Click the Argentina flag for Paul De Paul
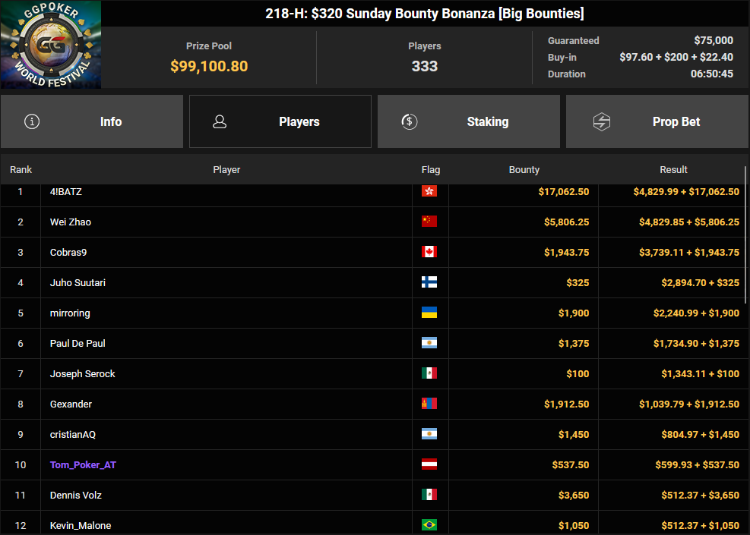 tap(429, 343)
